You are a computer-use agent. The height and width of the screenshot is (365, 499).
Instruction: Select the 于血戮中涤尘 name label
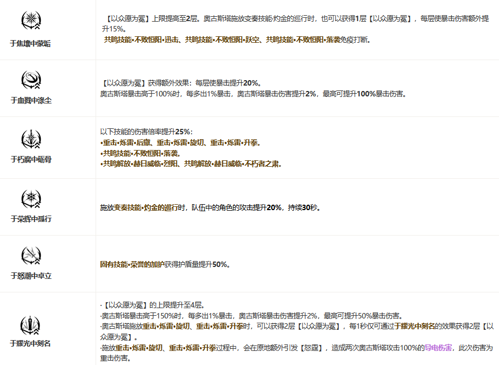(x=30, y=101)
